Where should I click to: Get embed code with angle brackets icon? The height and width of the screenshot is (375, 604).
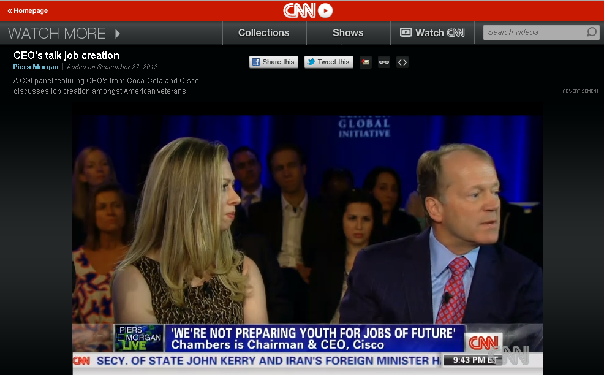pos(402,62)
